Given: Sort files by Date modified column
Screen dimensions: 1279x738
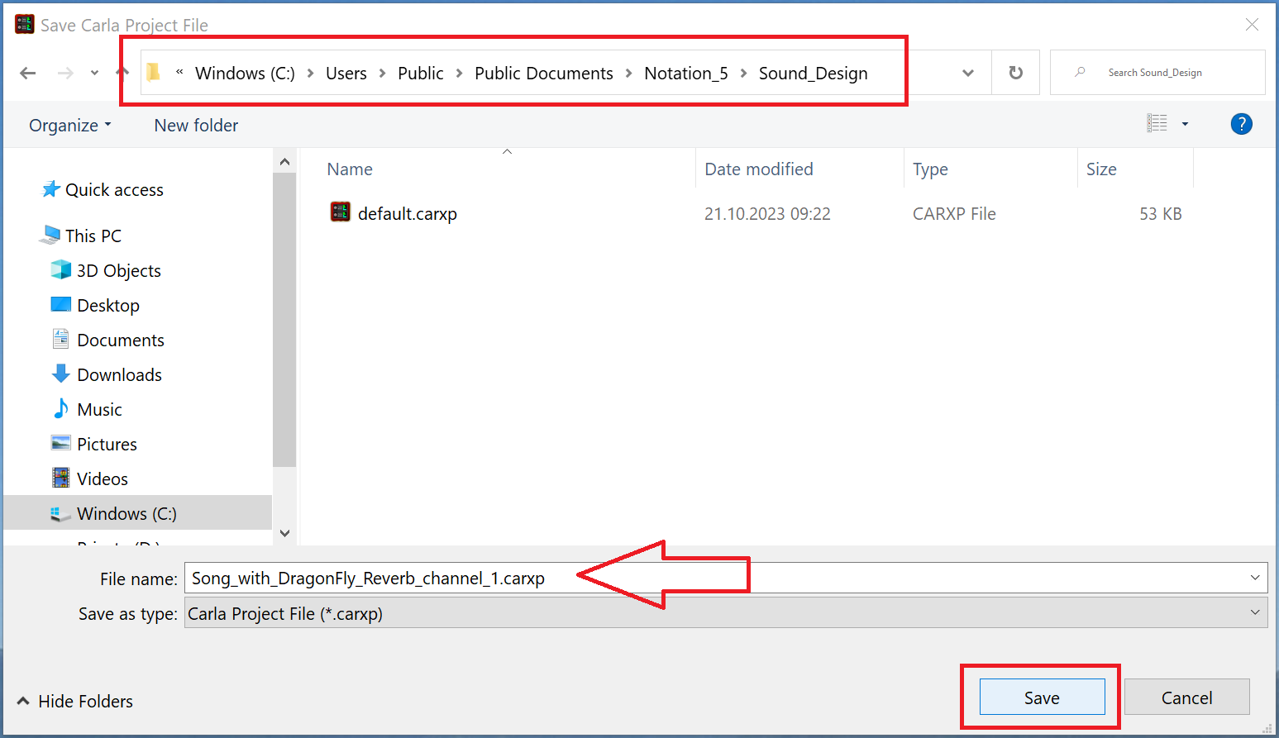Looking at the screenshot, I should tap(758, 169).
